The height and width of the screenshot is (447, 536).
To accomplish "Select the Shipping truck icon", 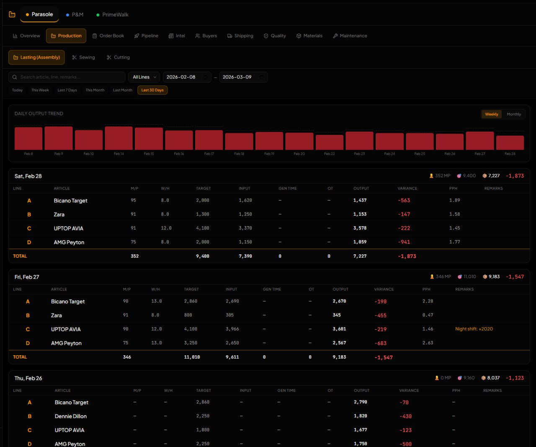I will [229, 36].
